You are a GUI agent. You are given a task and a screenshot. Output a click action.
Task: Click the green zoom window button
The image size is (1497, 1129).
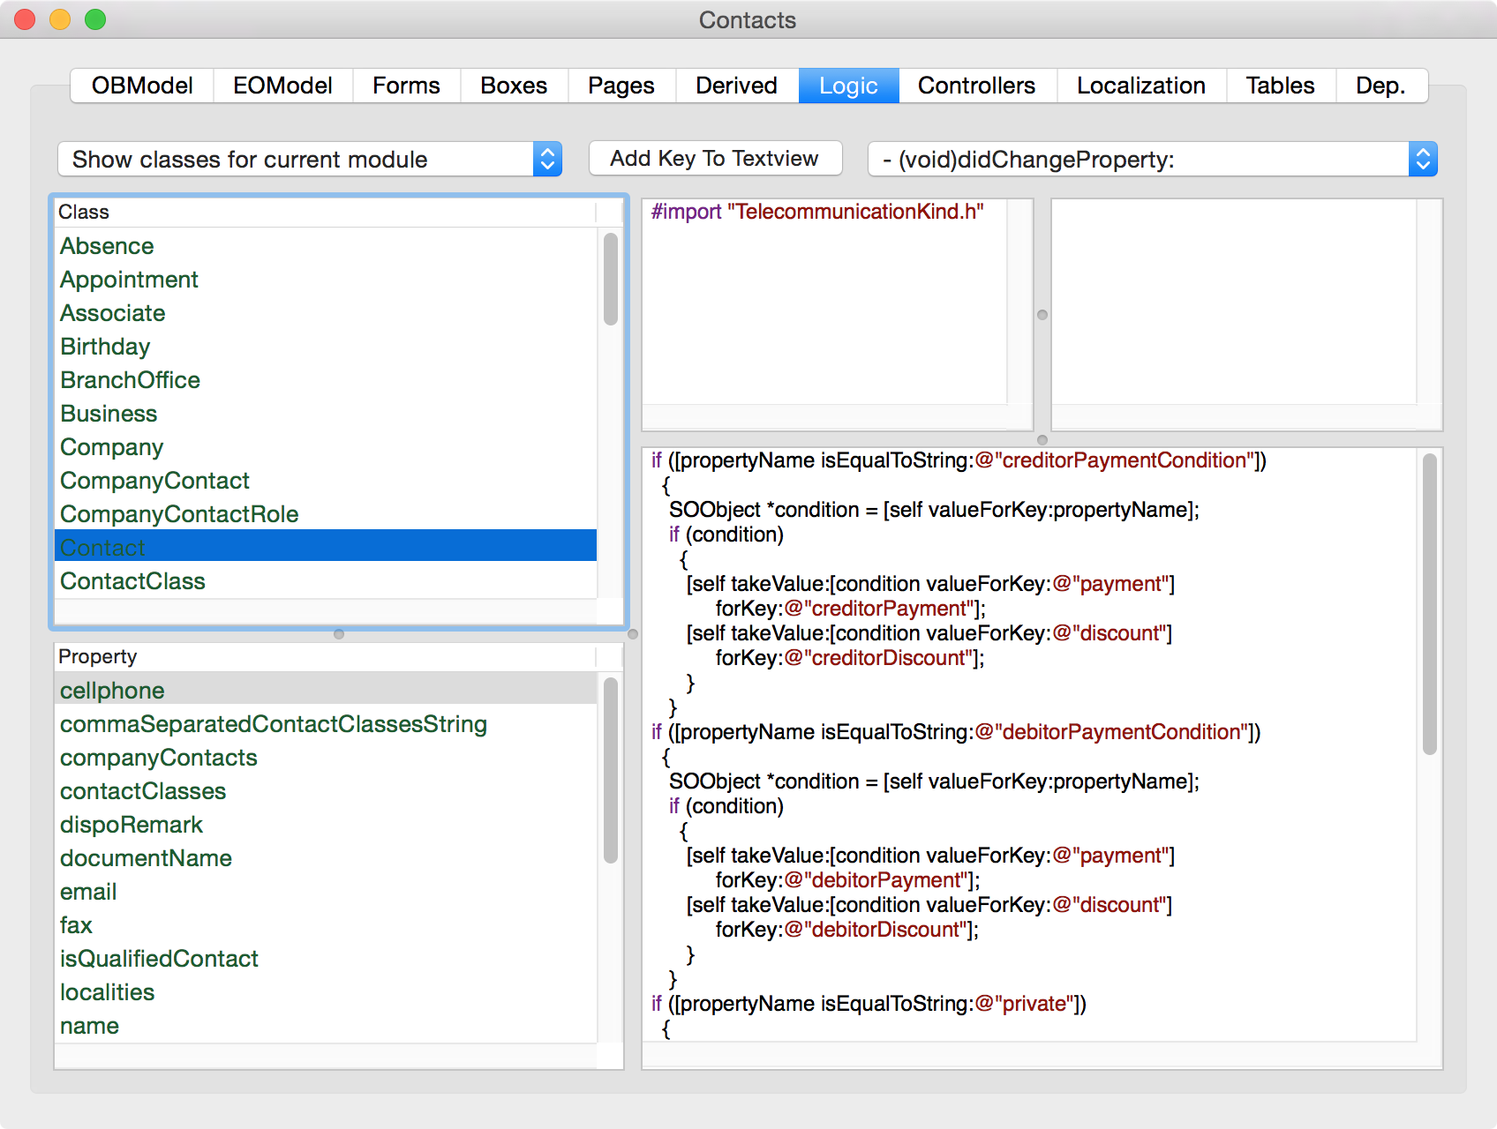[x=95, y=19]
